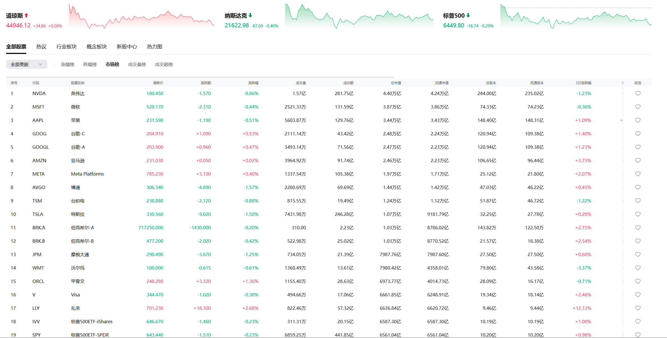Favorite GOOG via heart icon

(x=638, y=134)
